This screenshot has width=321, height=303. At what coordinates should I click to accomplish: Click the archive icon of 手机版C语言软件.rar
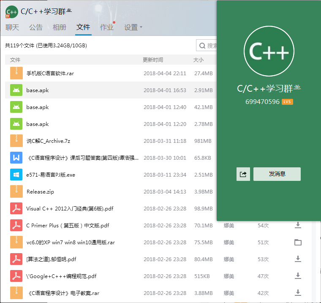tap(16, 73)
